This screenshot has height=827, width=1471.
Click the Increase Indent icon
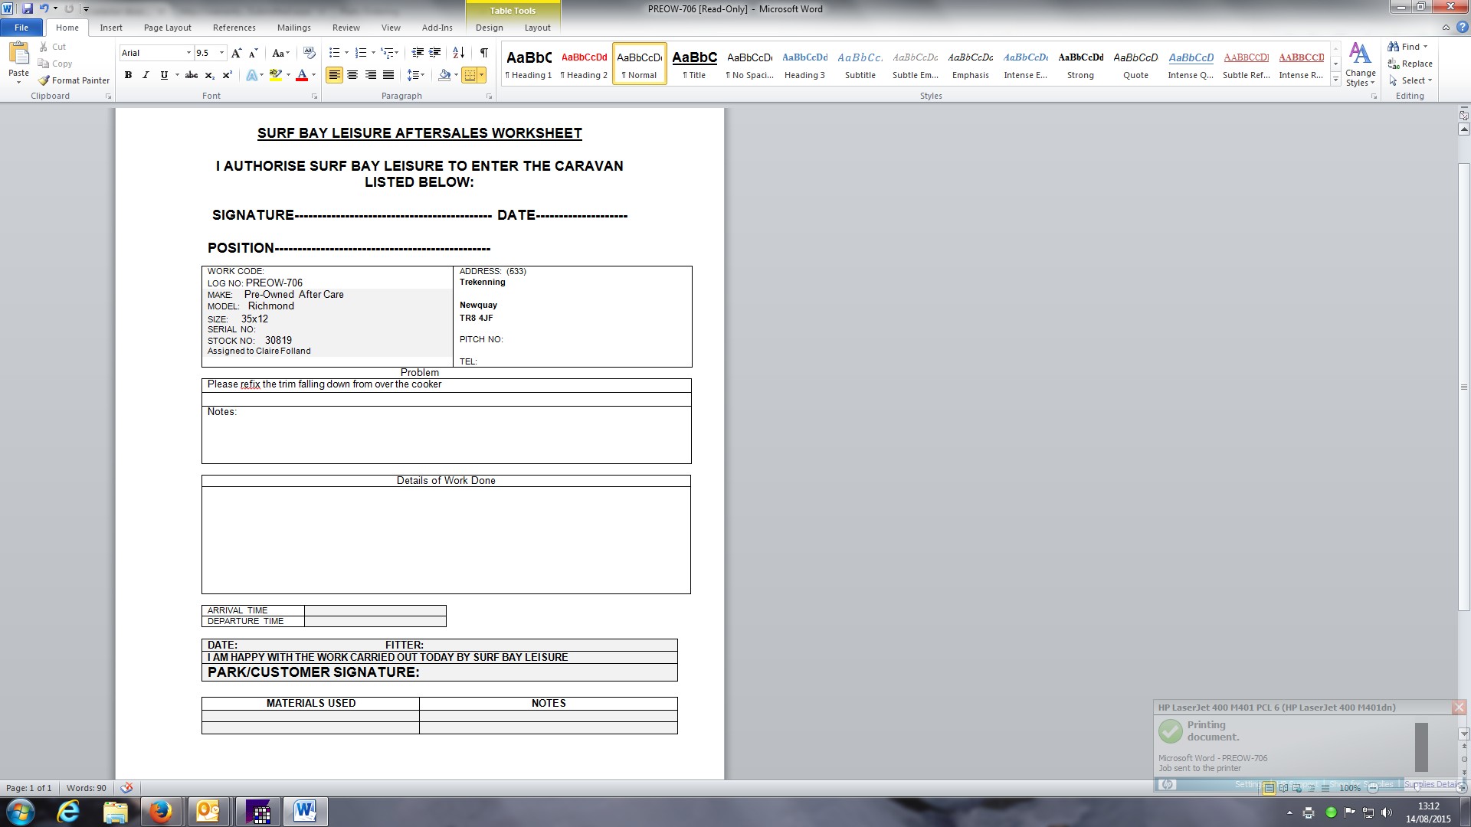(435, 53)
